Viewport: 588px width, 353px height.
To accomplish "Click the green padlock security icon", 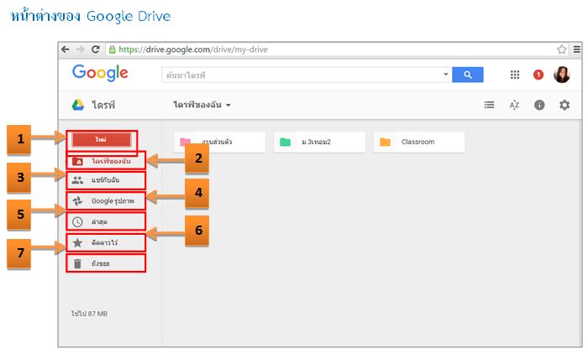I will pos(112,49).
